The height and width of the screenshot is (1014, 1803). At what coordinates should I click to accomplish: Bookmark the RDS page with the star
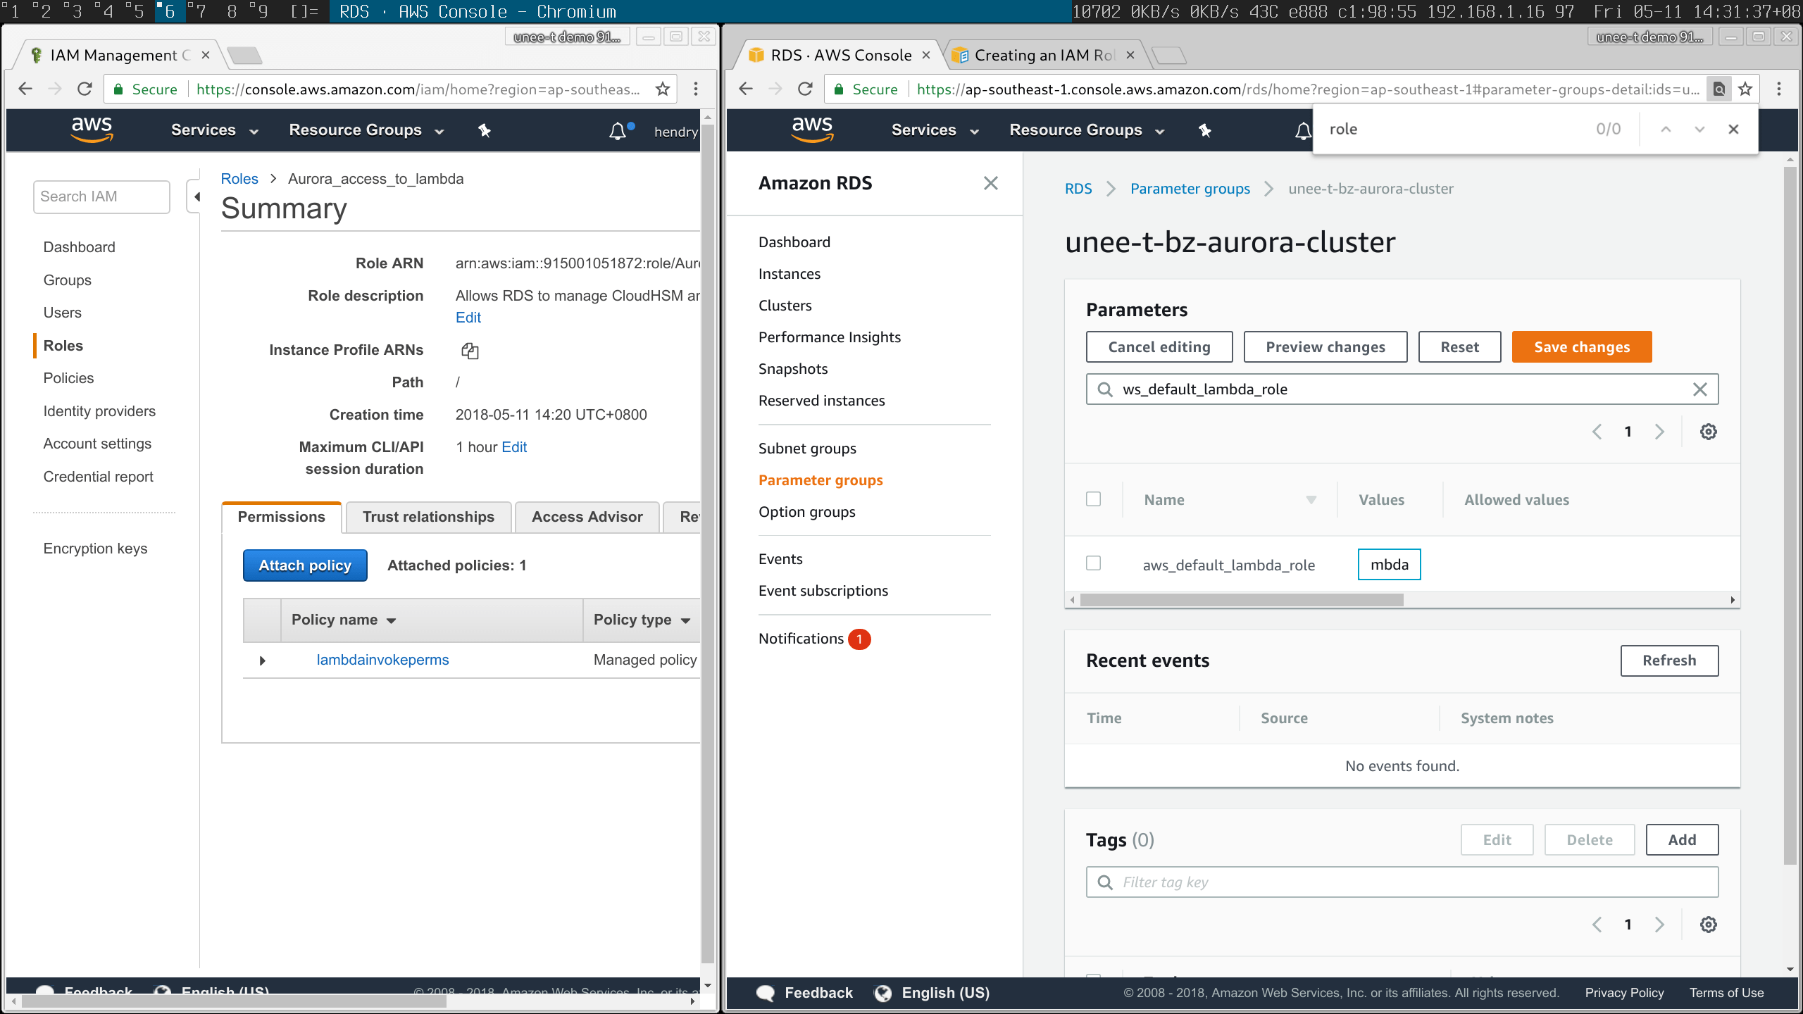pyautogui.click(x=1745, y=89)
